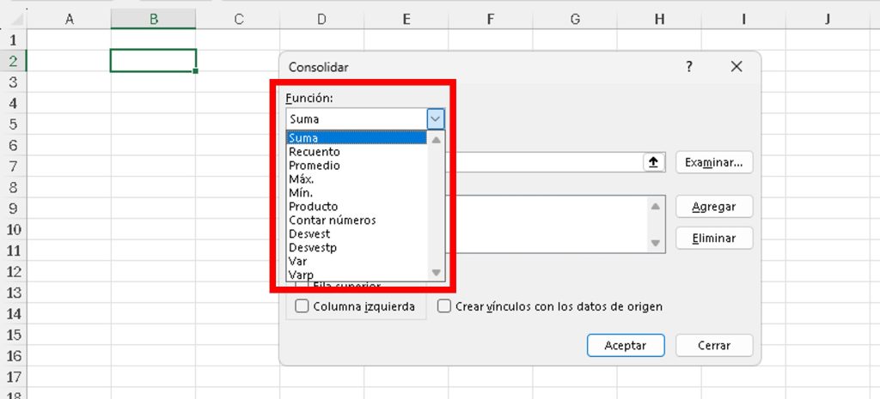Click the Aceptar button
Viewport: 880px width, 399px height.
[x=625, y=346]
